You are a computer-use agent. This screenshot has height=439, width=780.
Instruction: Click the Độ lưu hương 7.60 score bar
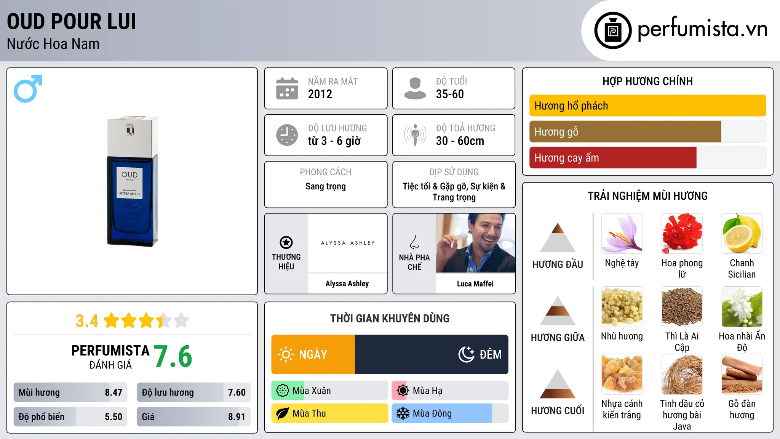click(193, 392)
